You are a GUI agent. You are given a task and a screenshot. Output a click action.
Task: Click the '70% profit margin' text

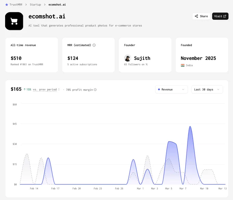79,90
